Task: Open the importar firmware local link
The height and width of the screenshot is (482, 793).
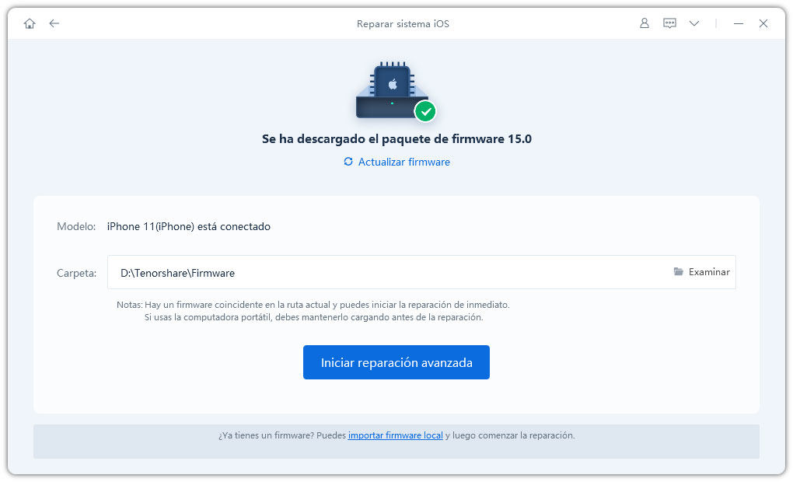Action: (395, 435)
